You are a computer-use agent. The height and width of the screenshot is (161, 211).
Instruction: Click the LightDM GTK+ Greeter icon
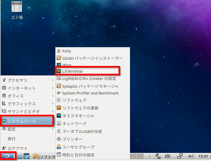(x=59, y=78)
